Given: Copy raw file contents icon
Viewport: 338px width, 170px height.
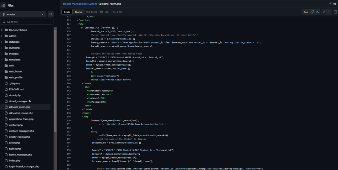Looking at the screenshot, I should 312,12.
